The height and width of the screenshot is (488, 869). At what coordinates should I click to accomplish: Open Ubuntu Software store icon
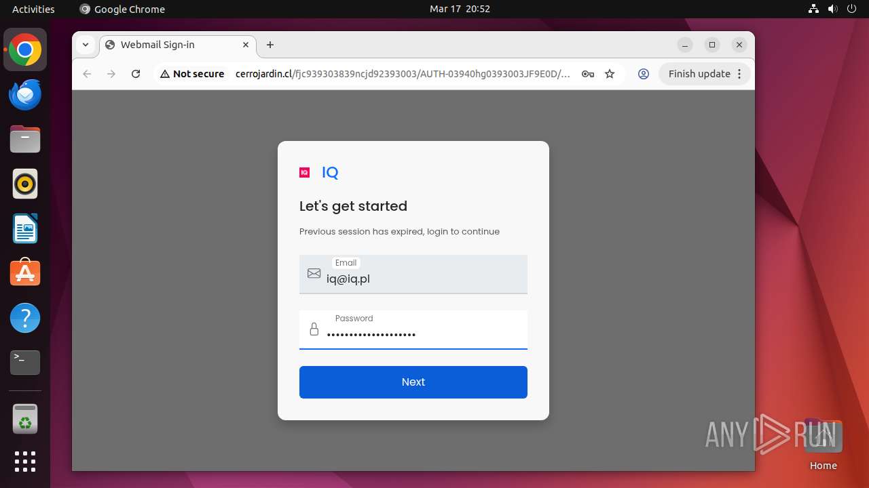coord(25,273)
